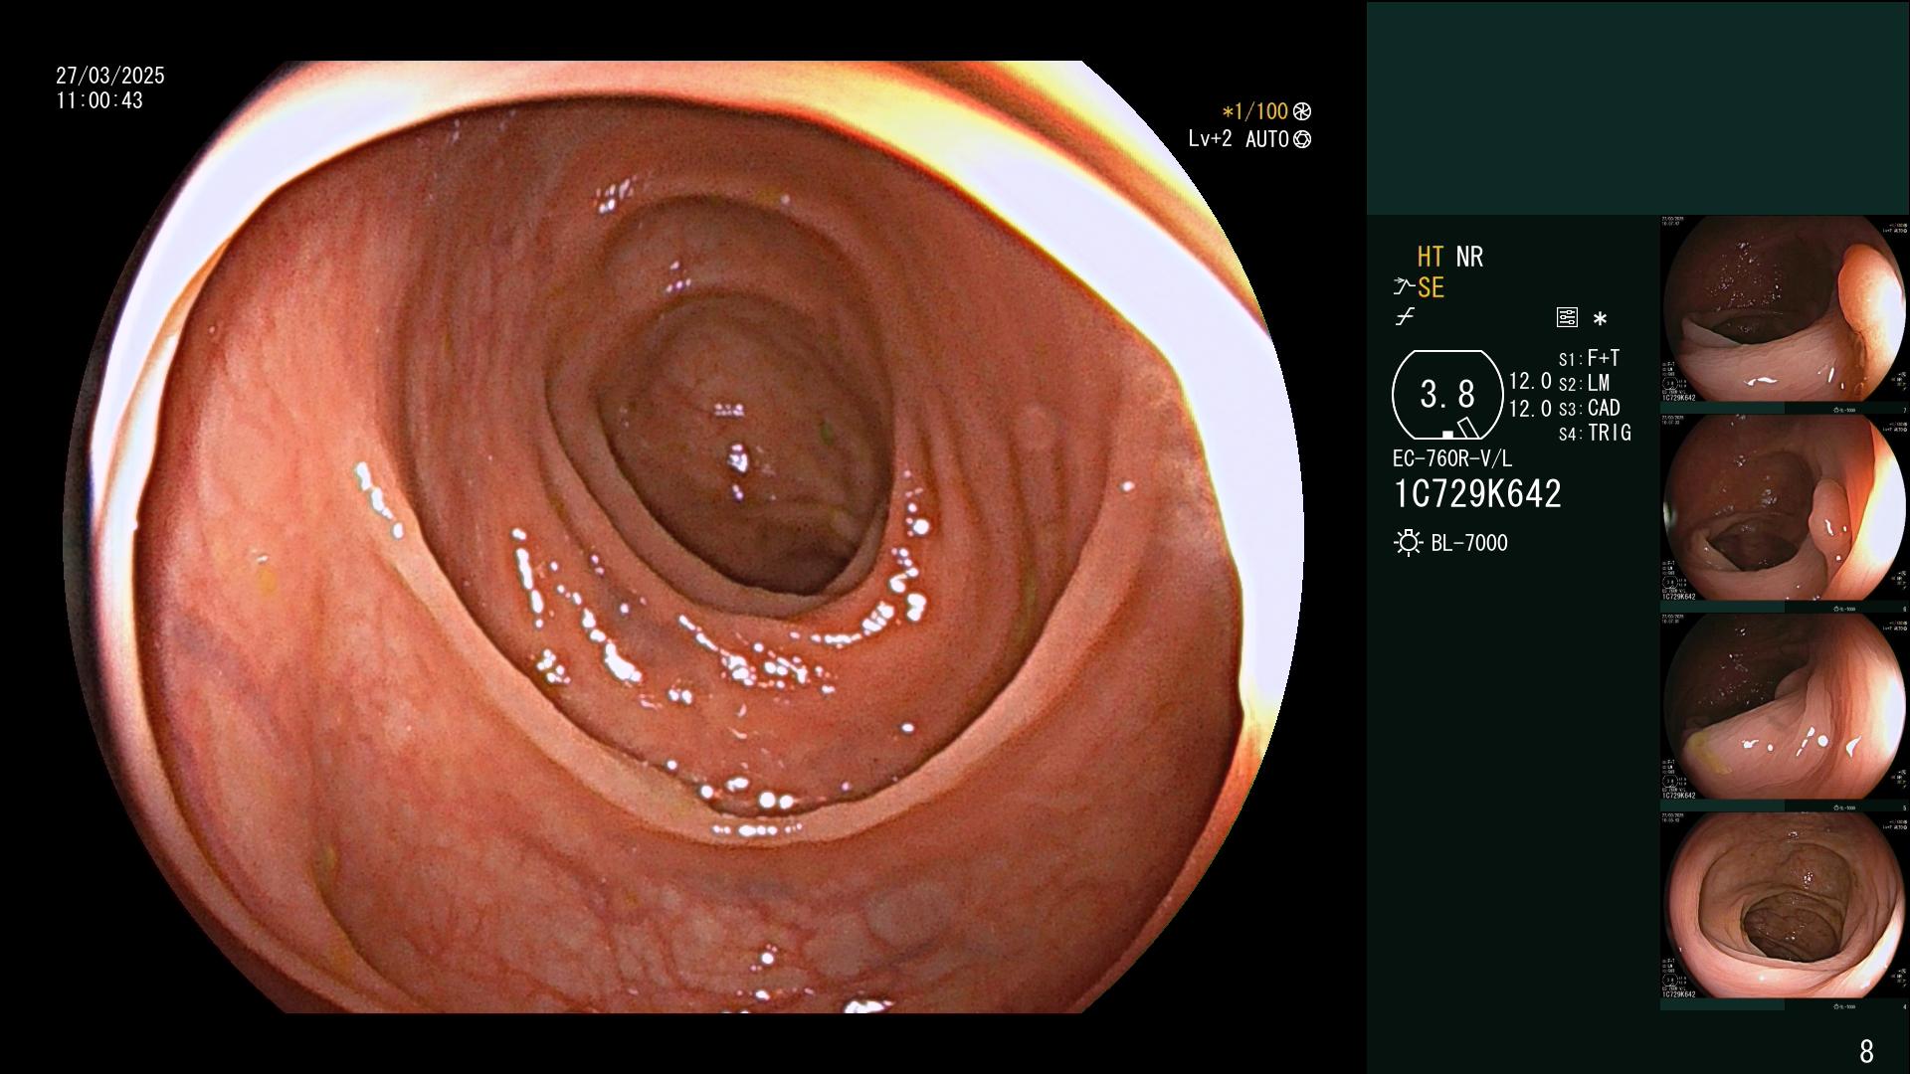
Task: Click the S3: CAD switch assignment
Action: 1589,408
